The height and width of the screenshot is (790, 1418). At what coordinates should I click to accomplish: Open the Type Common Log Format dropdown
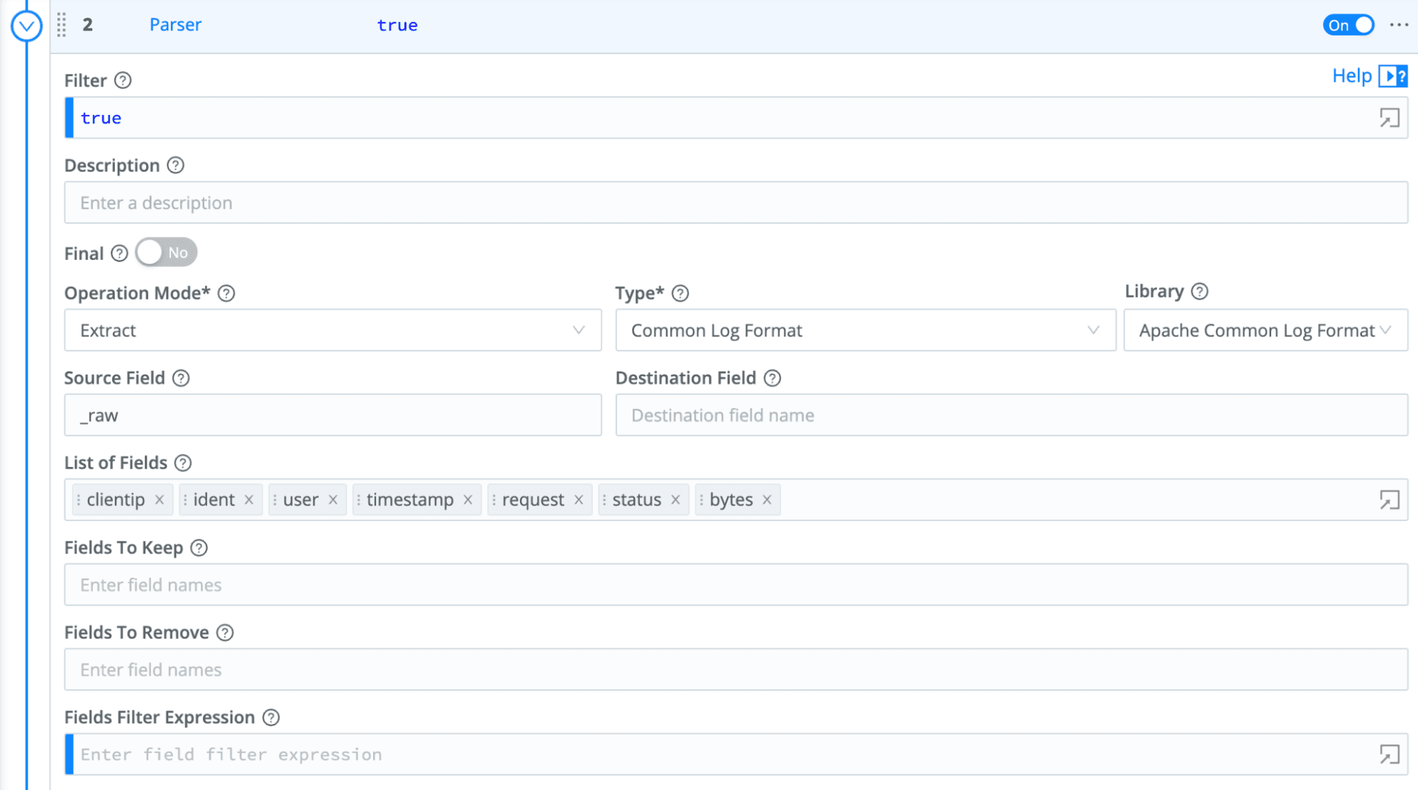click(865, 330)
